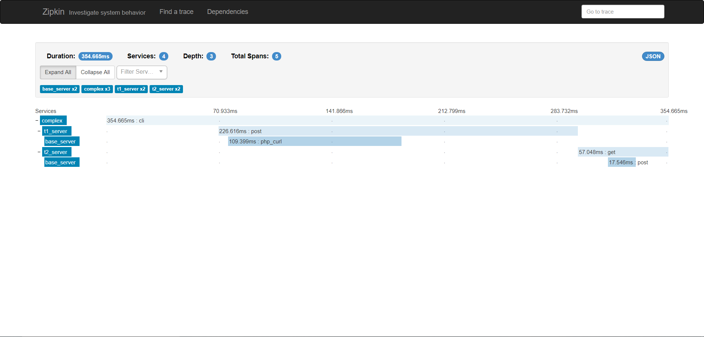The image size is (704, 337).
Task: Click the Services column header
Action: click(x=46, y=111)
